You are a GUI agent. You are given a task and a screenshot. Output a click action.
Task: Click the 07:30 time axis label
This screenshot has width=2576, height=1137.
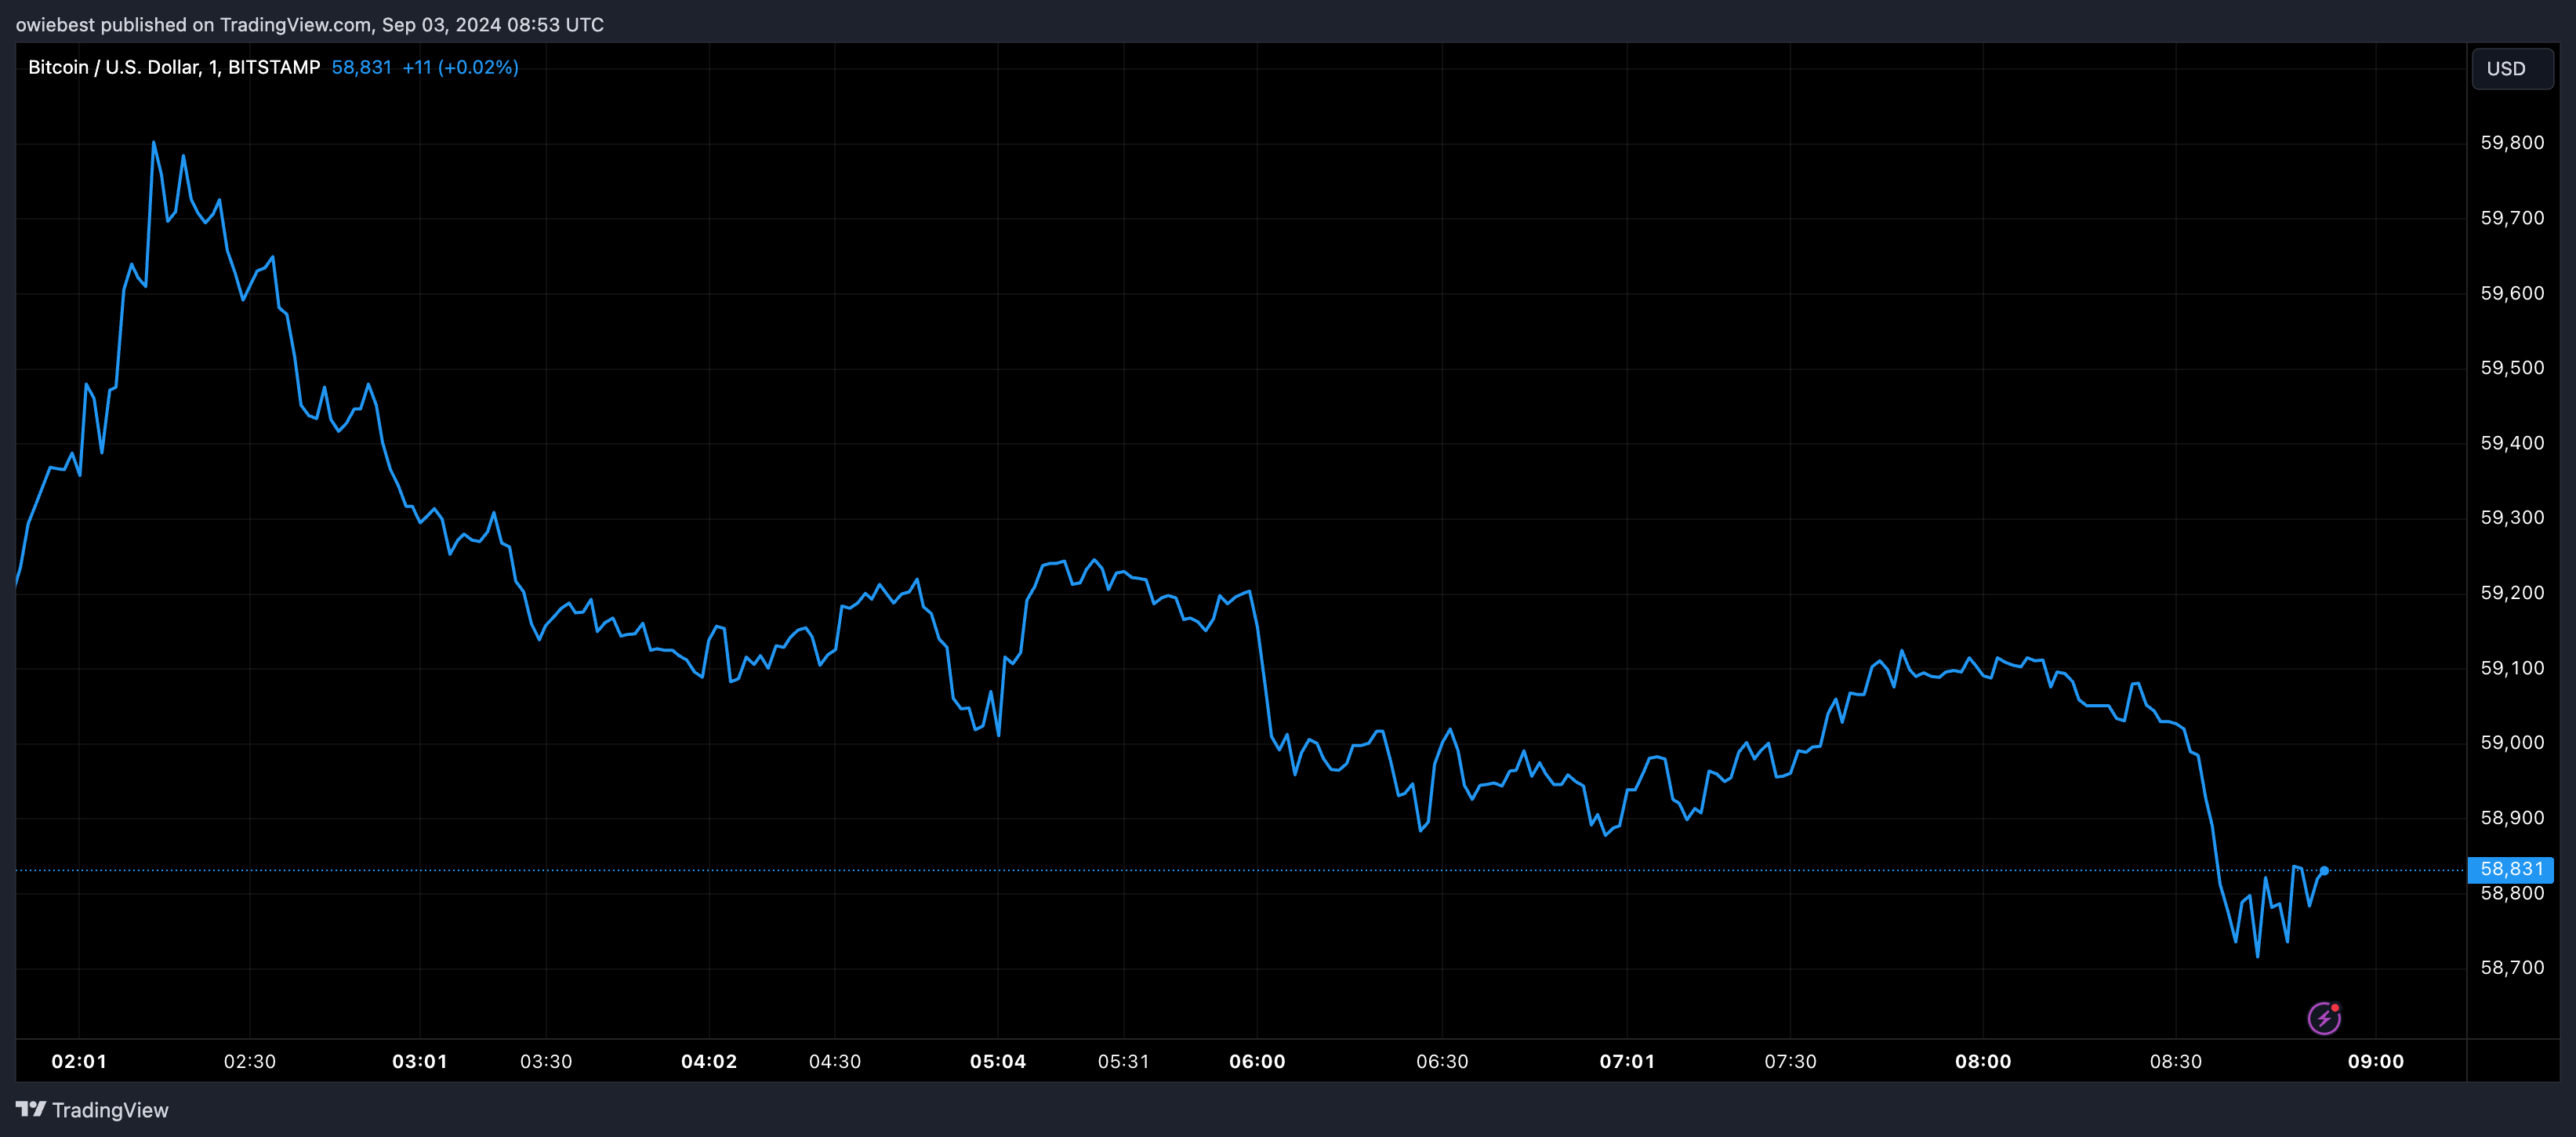pyautogui.click(x=1790, y=1061)
